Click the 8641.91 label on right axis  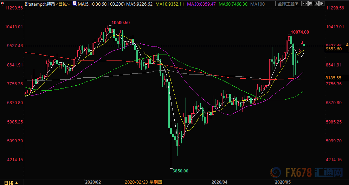(x=333, y=65)
